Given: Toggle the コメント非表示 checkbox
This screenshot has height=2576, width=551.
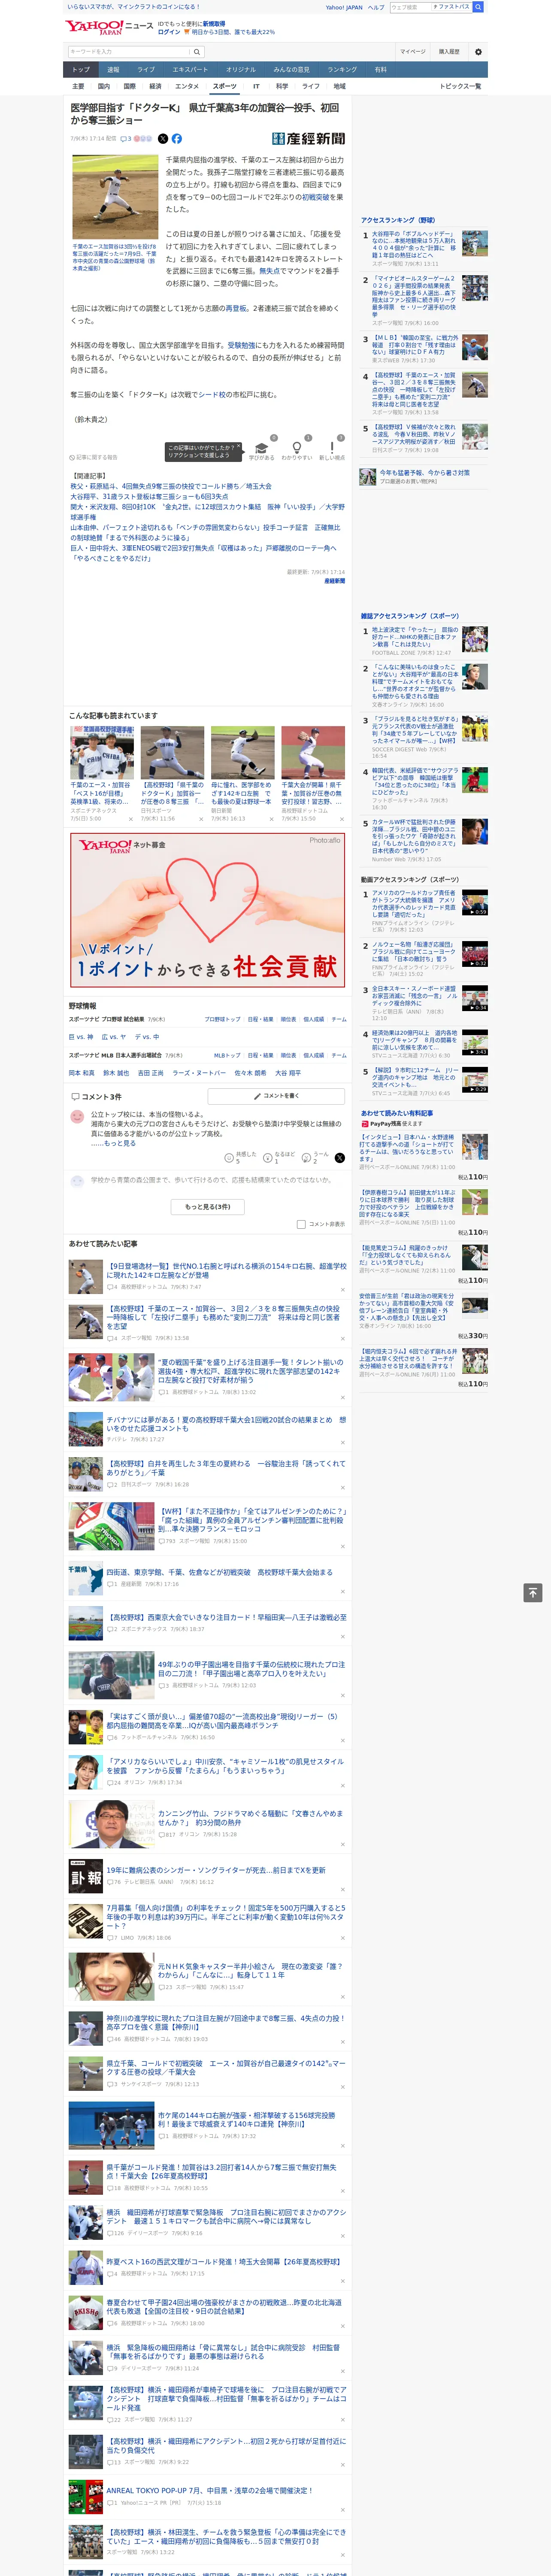Looking at the screenshot, I should [301, 1224].
